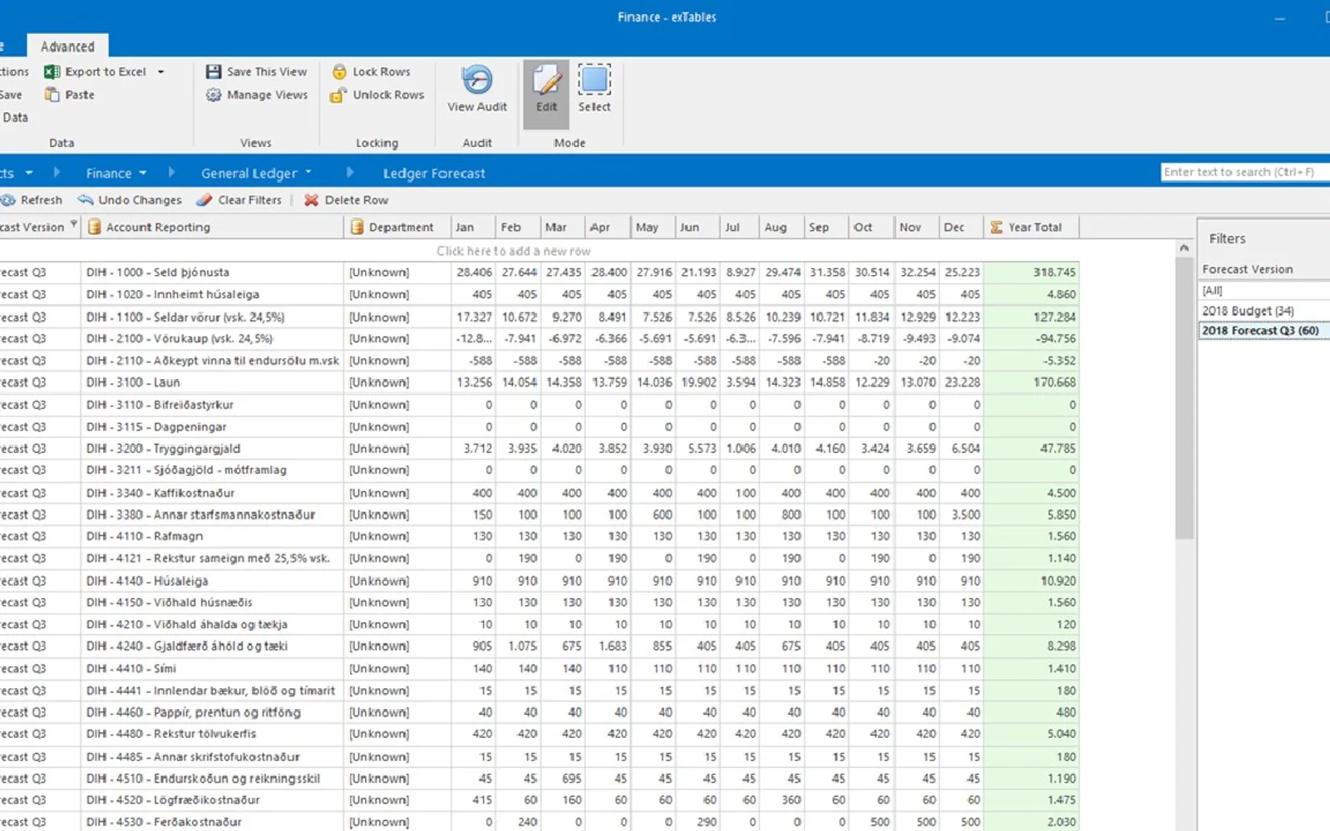1330x831 pixels.
Task: Select the 2018 Forecast Q3 (60) filter
Action: click(1263, 331)
